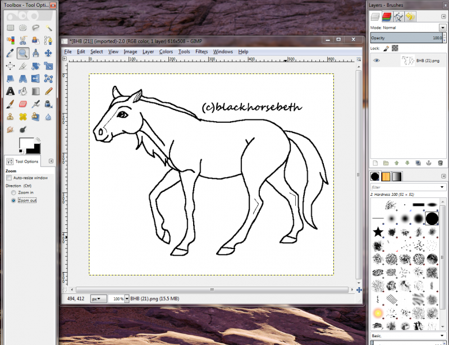Choose the Zoom out radio option
This screenshot has height=345, width=449.
[13, 200]
